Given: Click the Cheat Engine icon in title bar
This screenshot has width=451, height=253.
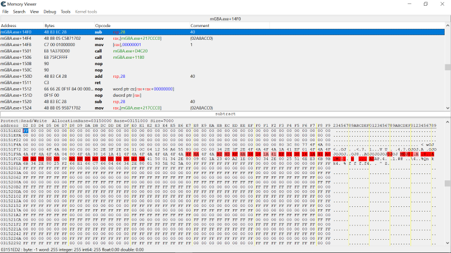Looking at the screenshot, I should pos(3,4).
